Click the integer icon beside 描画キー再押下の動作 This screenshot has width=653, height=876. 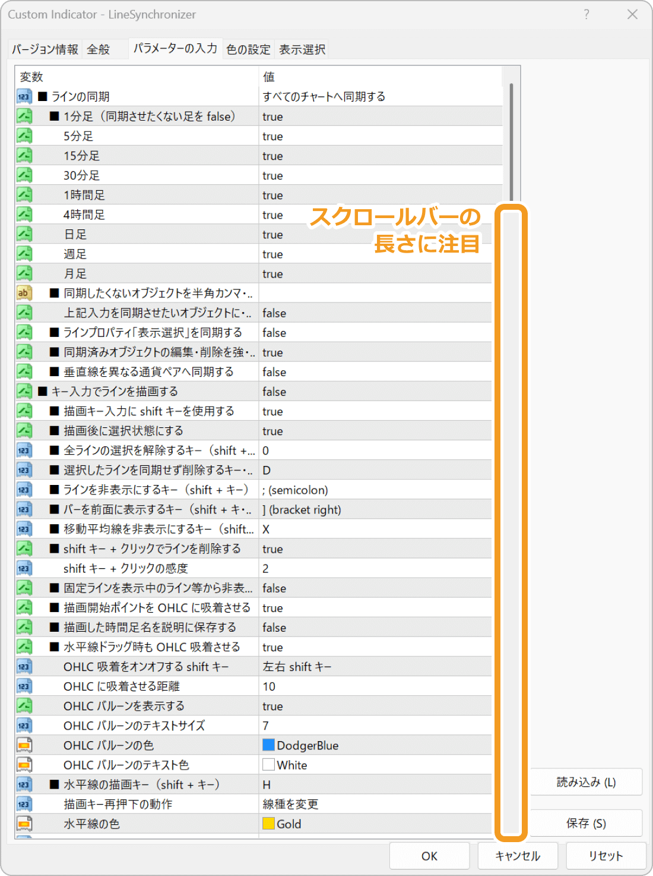coord(24,803)
